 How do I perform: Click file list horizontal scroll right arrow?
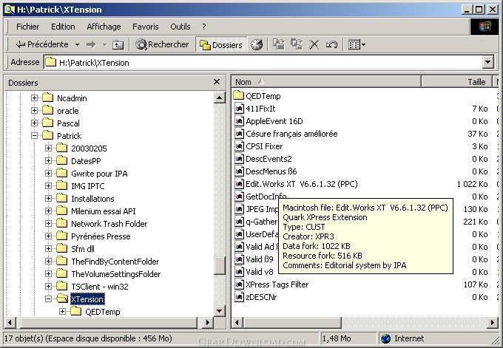click(x=493, y=322)
